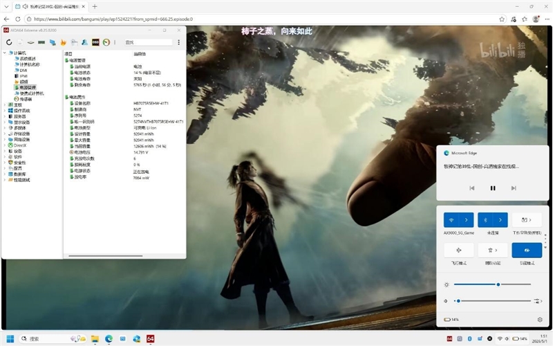Expand the 多媒体 tree node

pyautogui.click(x=5, y=128)
